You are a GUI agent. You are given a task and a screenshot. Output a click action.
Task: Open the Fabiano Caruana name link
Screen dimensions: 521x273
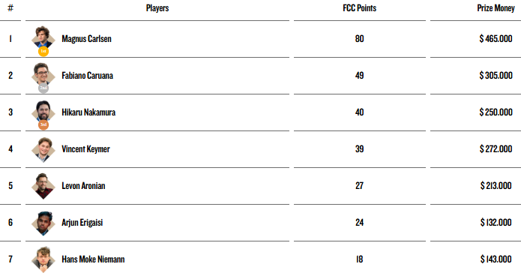(88, 76)
